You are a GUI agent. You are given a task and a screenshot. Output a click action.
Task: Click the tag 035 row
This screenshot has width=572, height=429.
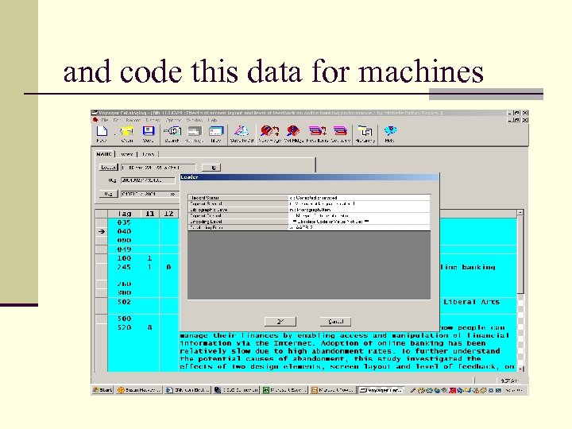(124, 222)
